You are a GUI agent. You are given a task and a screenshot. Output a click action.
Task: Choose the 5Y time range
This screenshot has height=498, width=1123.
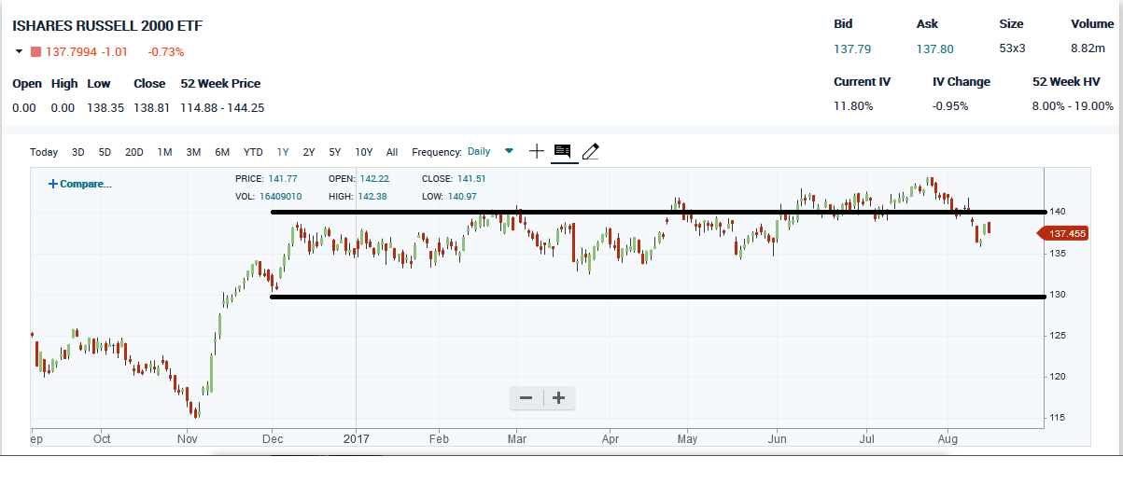click(335, 152)
